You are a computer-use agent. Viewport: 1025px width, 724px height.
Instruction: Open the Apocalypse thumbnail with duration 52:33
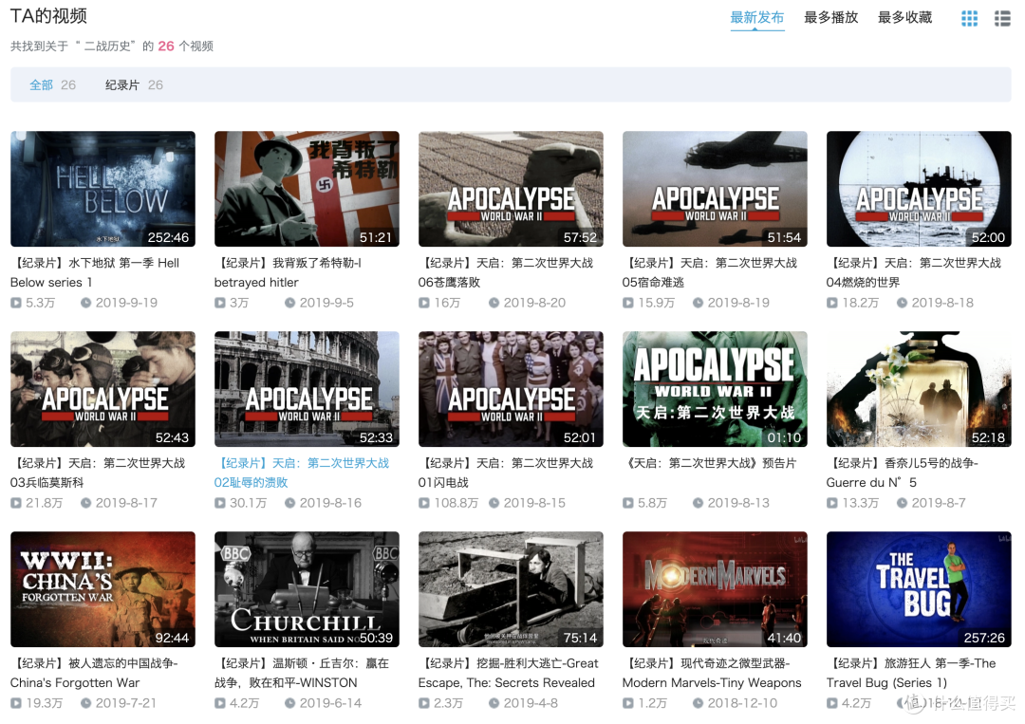[x=307, y=389]
